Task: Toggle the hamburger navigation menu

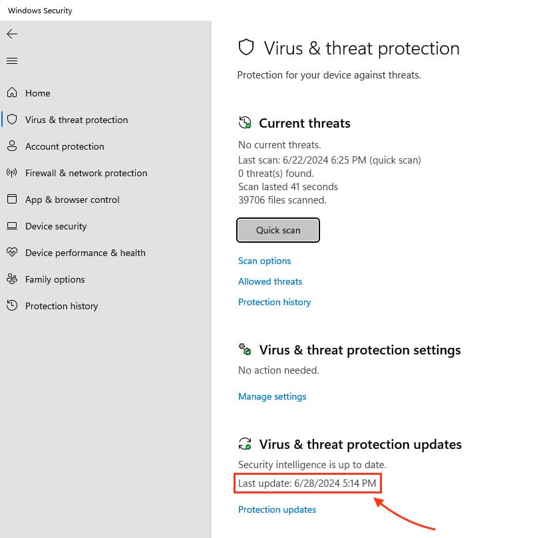Action: (12, 61)
